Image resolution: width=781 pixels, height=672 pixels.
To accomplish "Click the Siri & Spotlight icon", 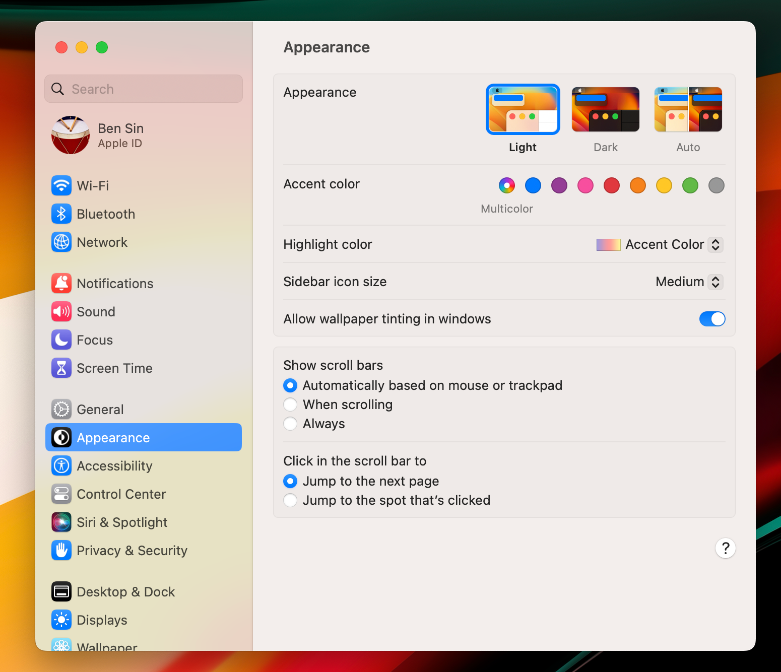I will (x=61, y=522).
